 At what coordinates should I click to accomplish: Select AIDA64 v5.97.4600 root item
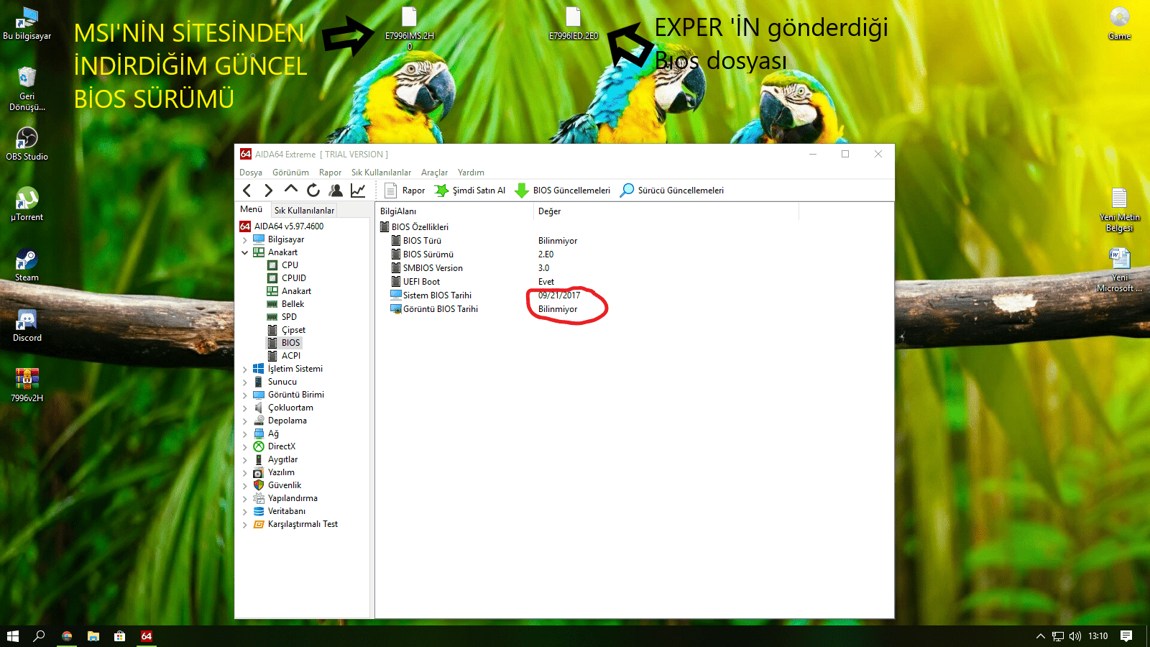click(x=282, y=226)
